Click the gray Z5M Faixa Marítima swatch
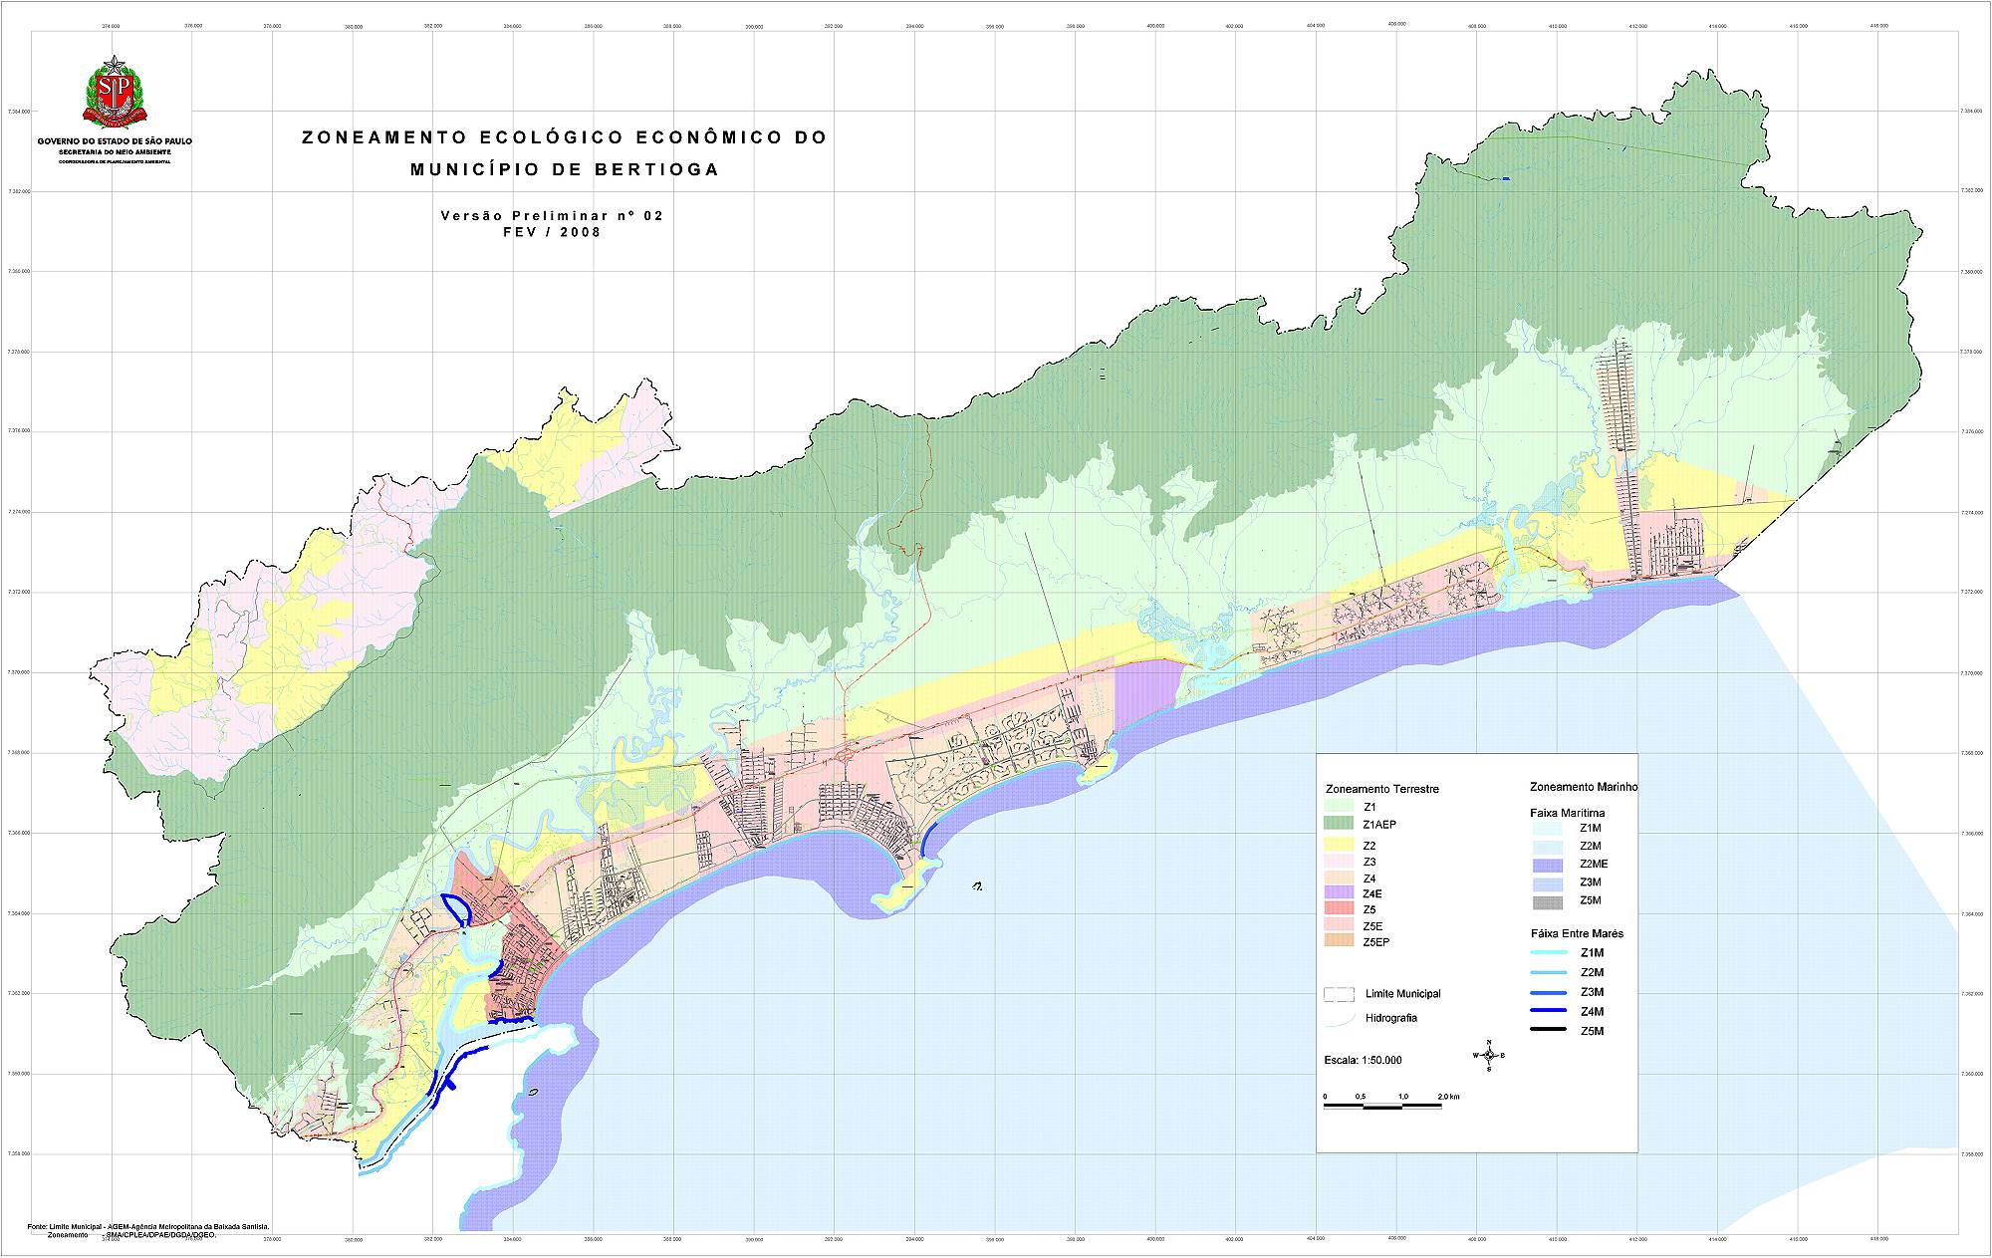This screenshot has width=1992, height=1258. pos(1547,901)
